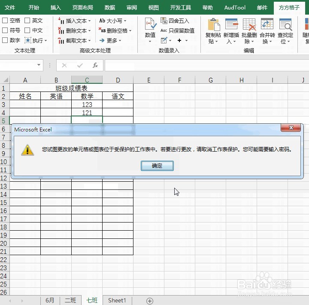Image resolution: width=309 pixels, height=305 pixels.
Task: Click the 合并转换 icon
Action: pos(267,24)
